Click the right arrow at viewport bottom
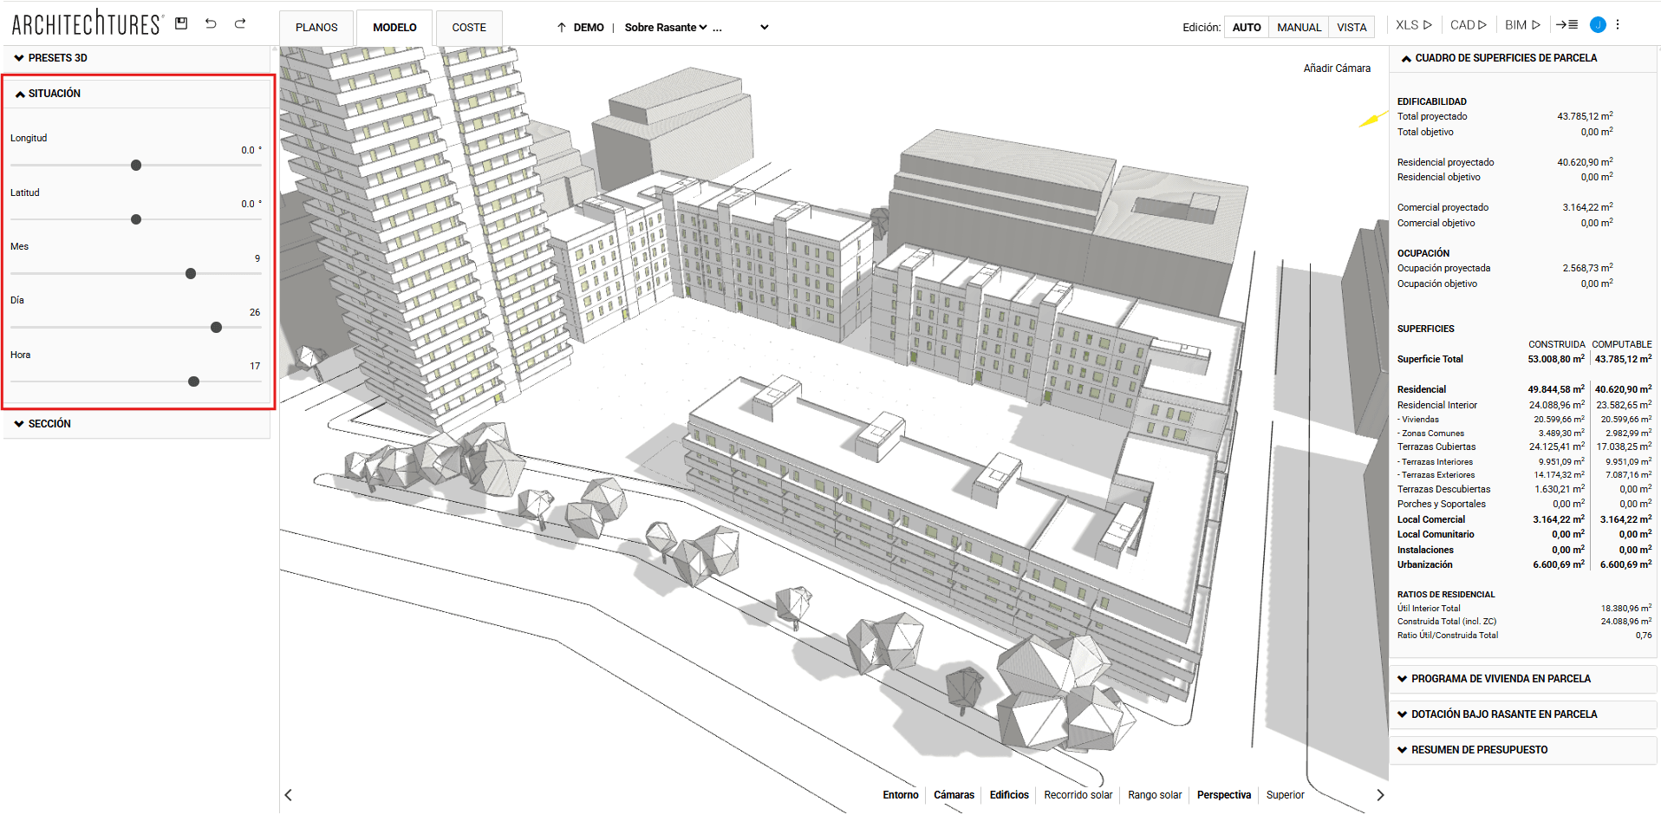 point(1380,795)
